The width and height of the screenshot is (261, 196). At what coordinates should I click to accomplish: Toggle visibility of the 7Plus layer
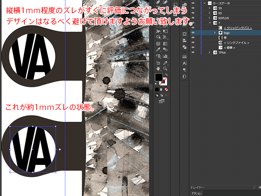192,52
